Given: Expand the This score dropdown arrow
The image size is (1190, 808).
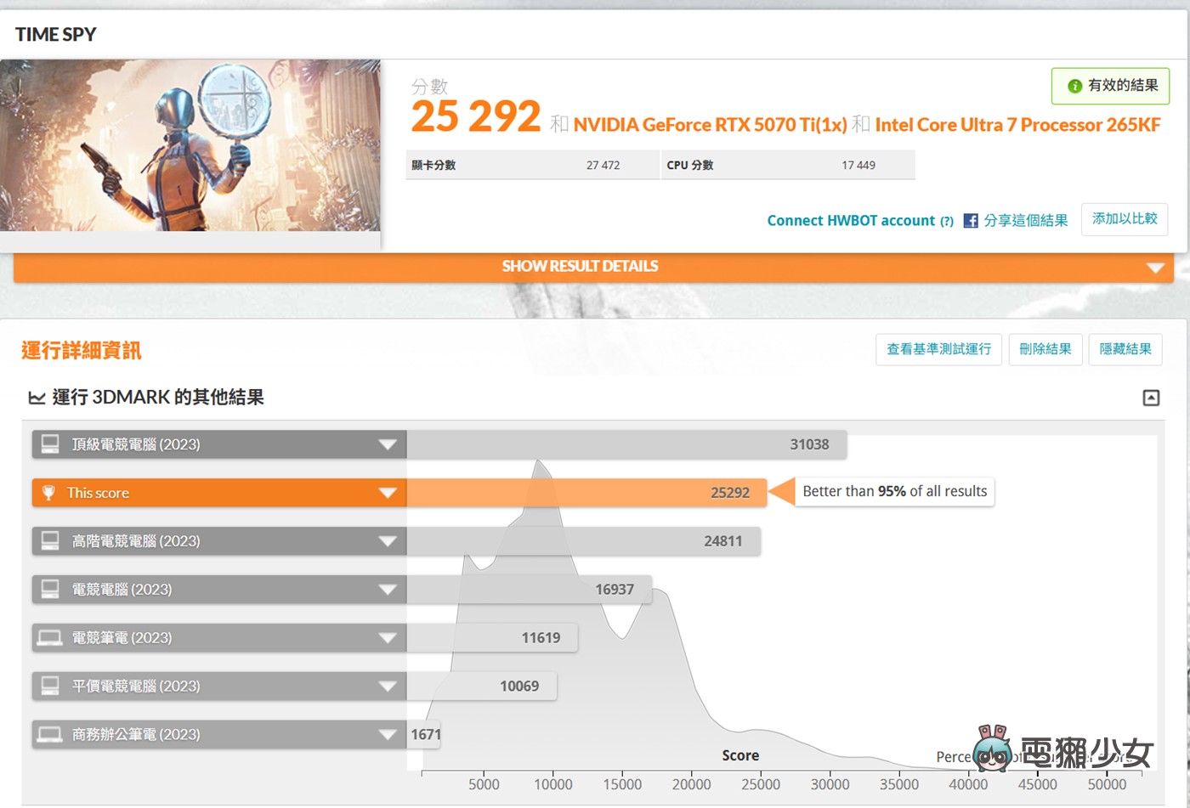Looking at the screenshot, I should coord(388,493).
